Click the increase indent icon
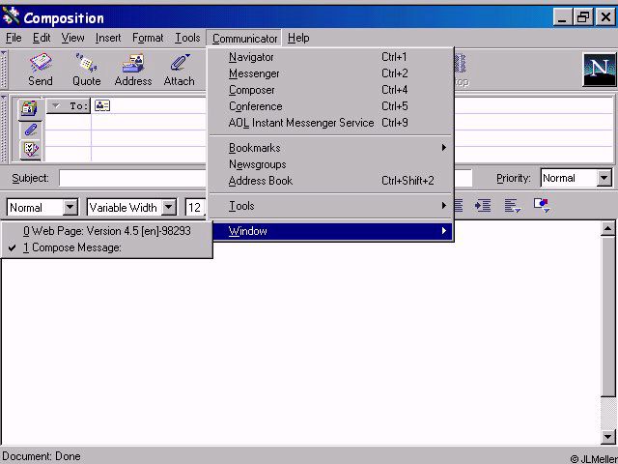The image size is (618, 464). (483, 206)
